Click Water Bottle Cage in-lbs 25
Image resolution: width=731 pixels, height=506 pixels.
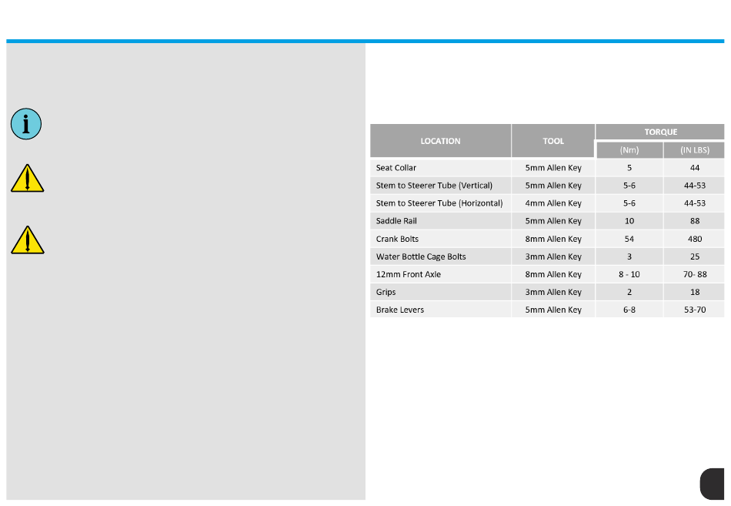pyautogui.click(x=695, y=256)
